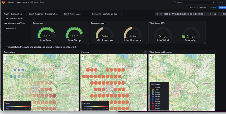Shift time range forward with double-right arrows
Screen dimensions: 226x114
[210, 14]
